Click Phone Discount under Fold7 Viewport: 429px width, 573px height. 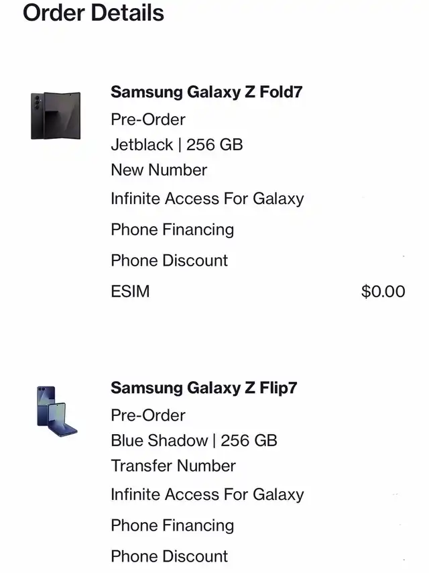(170, 260)
